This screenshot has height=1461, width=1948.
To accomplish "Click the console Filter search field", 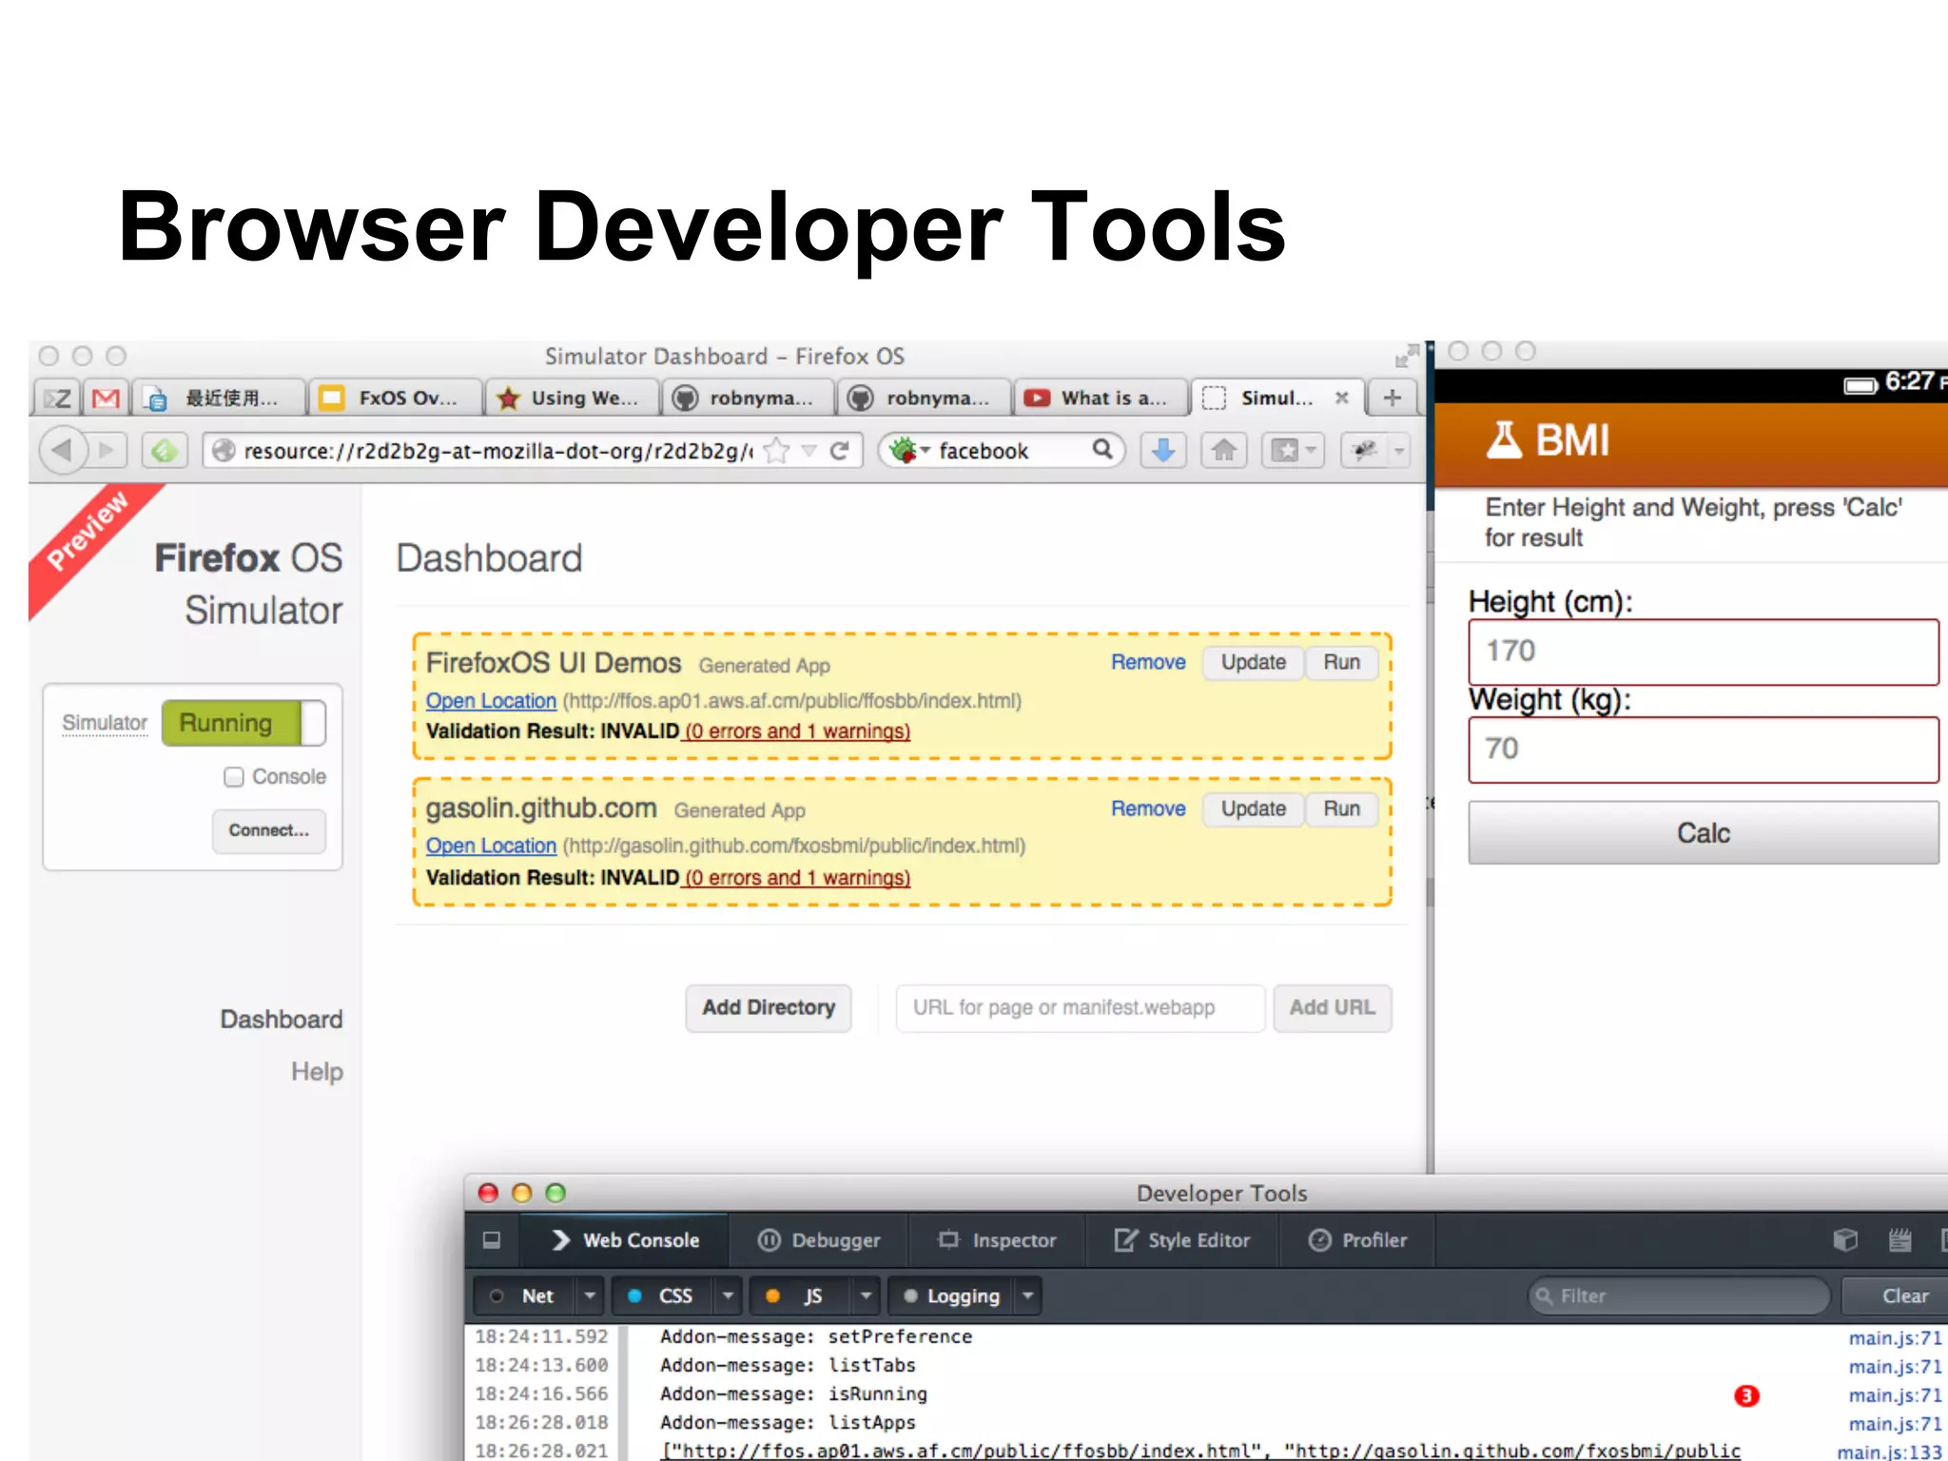I will click(1679, 1295).
